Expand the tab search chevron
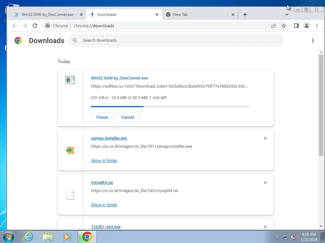Screen dimensions: 325x243 287,15
